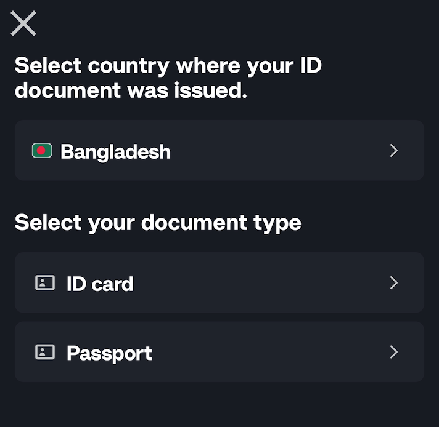Open Passport option via its chevron
This screenshot has height=427, width=439.
pyautogui.click(x=393, y=352)
